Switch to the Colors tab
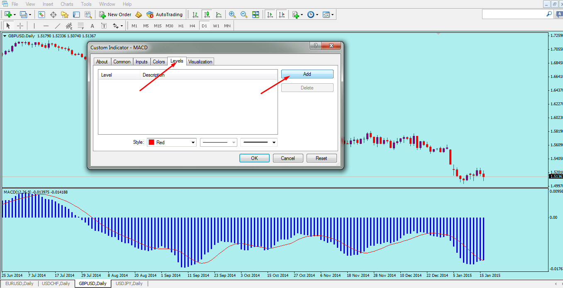563x288 pixels. click(x=159, y=62)
